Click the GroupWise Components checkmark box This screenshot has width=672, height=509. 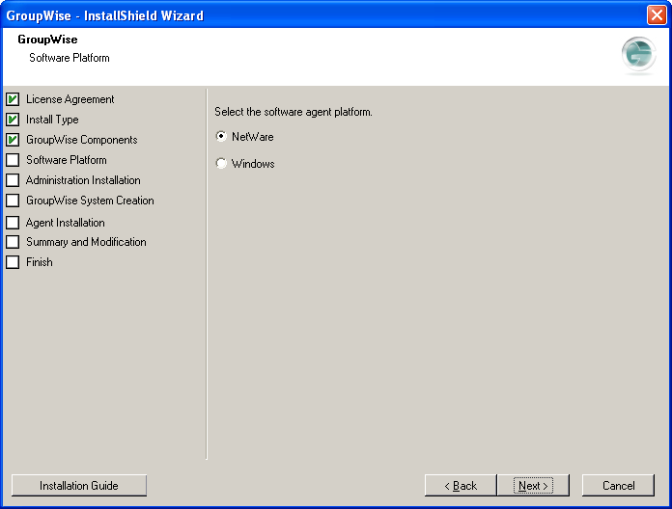click(13, 140)
